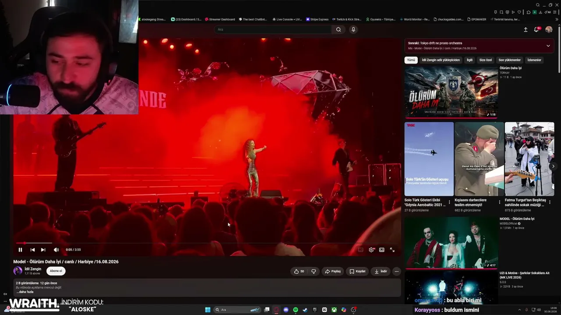Open the Ölürüm Daha İyi TÜRKAY thumbnail
This screenshot has width=561, height=315.
pyautogui.click(x=451, y=92)
